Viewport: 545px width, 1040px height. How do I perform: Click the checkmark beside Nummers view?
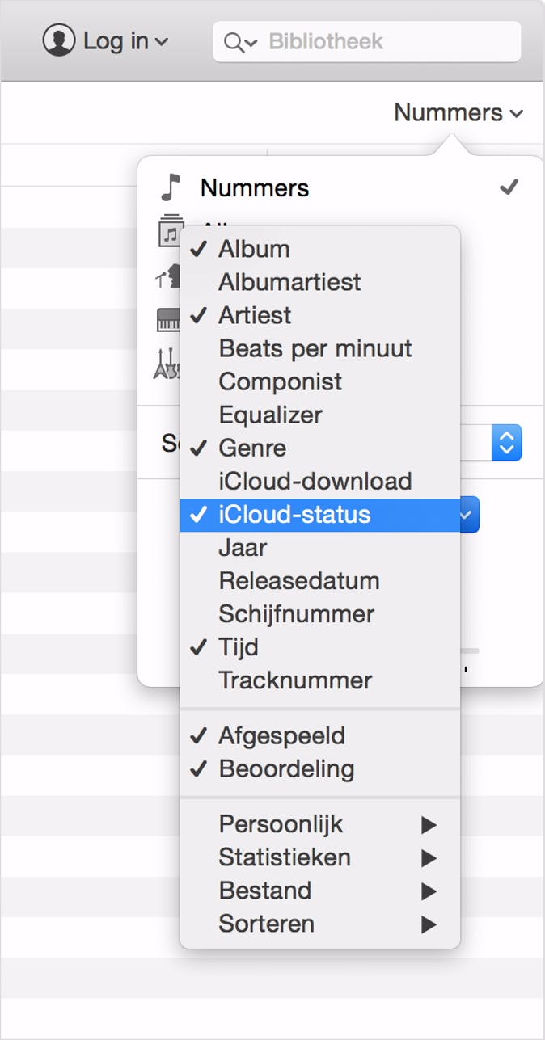pos(509,187)
